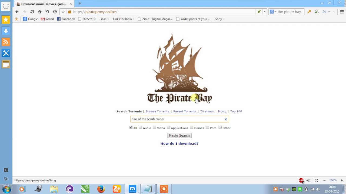This screenshot has height=194, width=346.
Task: Open sidebar settings gear
Action: 6,179
